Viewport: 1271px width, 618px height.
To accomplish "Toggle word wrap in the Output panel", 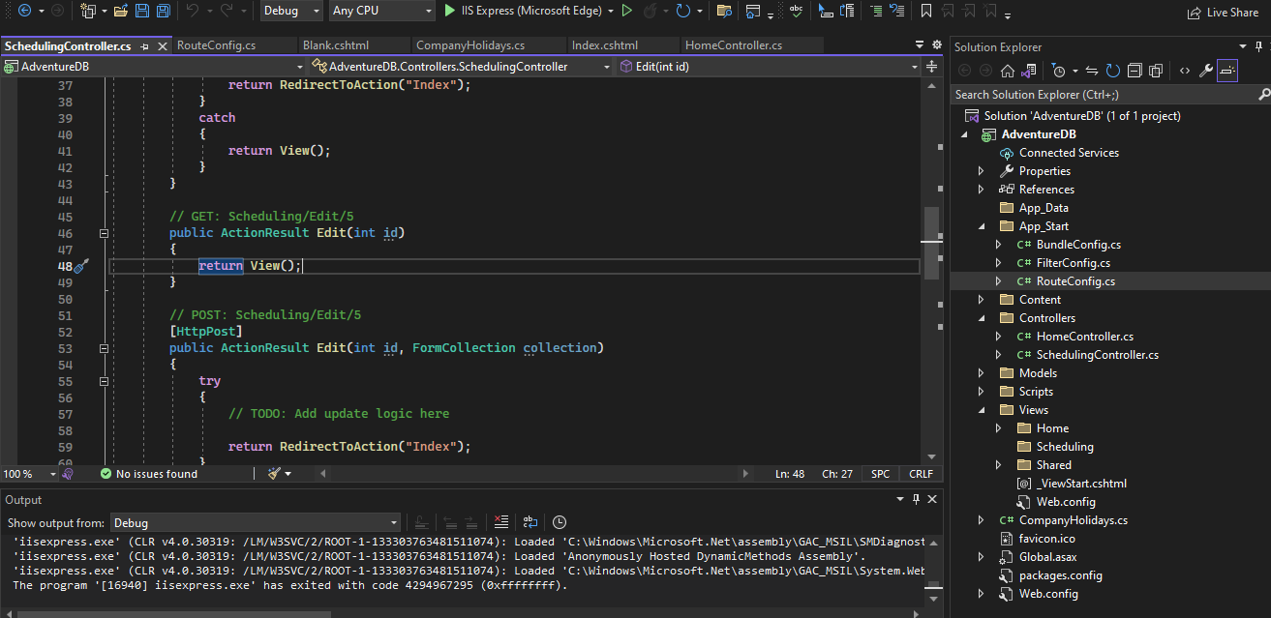I will tap(530, 522).
